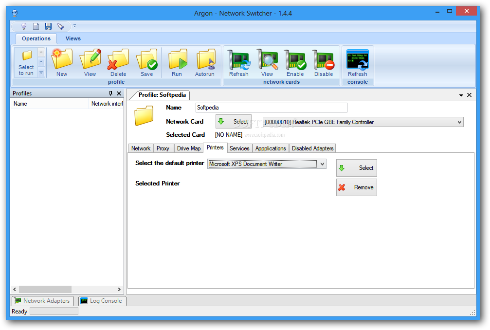Click the Ready status bar text
Screen dimensions: 490x330
pos(19,312)
